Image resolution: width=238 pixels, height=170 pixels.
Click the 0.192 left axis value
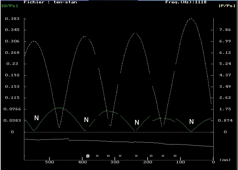coord(12,75)
